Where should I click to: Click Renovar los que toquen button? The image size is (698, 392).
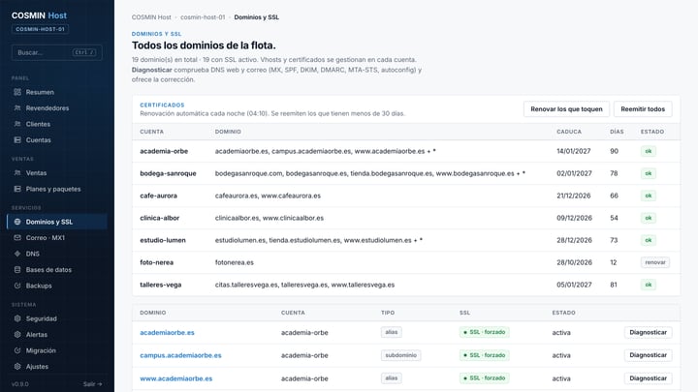pyautogui.click(x=566, y=108)
